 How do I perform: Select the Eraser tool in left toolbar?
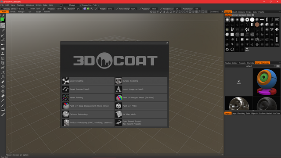tap(3, 82)
